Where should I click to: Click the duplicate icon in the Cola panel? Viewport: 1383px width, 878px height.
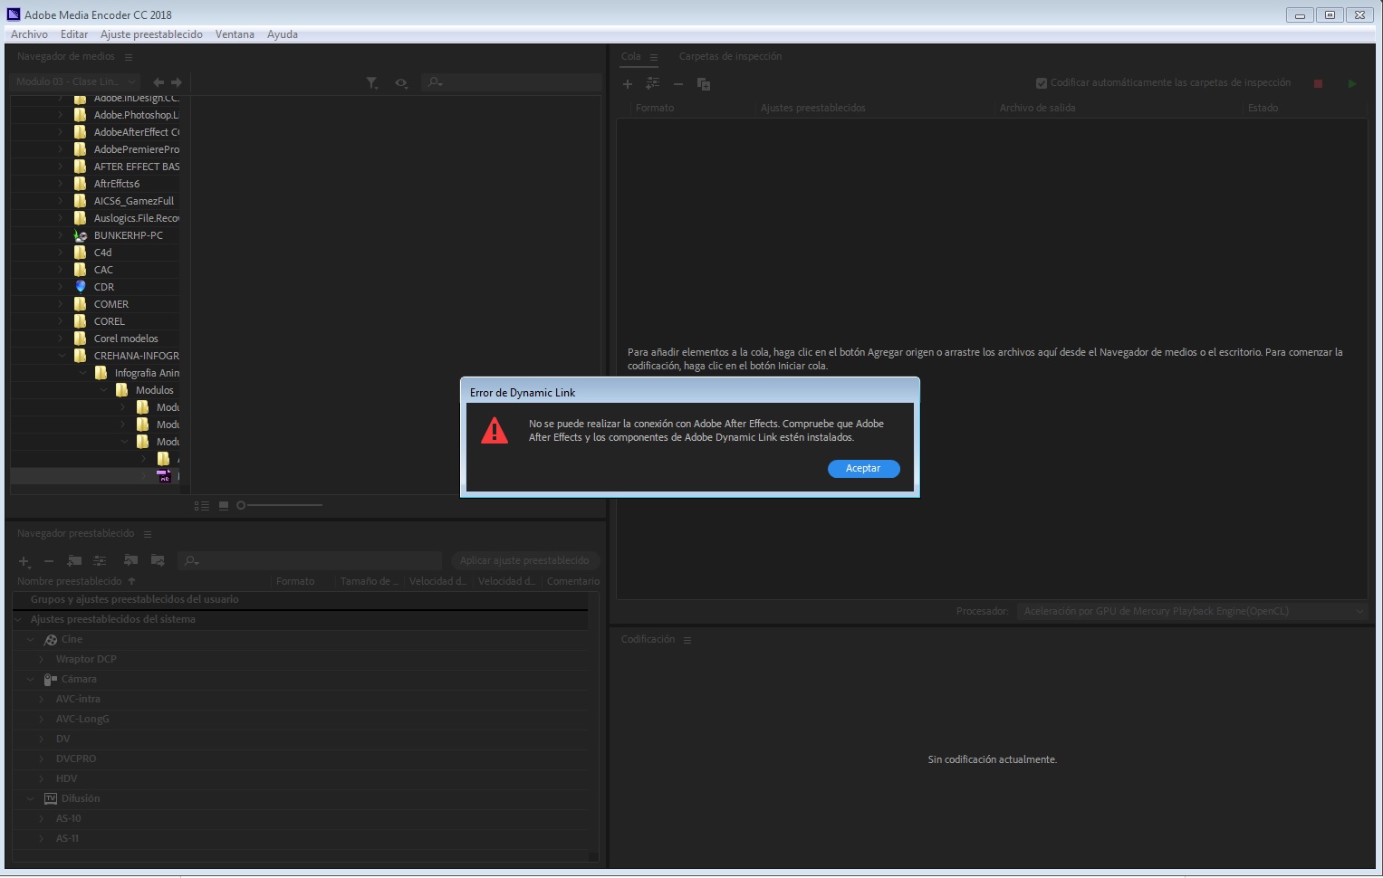click(x=703, y=84)
